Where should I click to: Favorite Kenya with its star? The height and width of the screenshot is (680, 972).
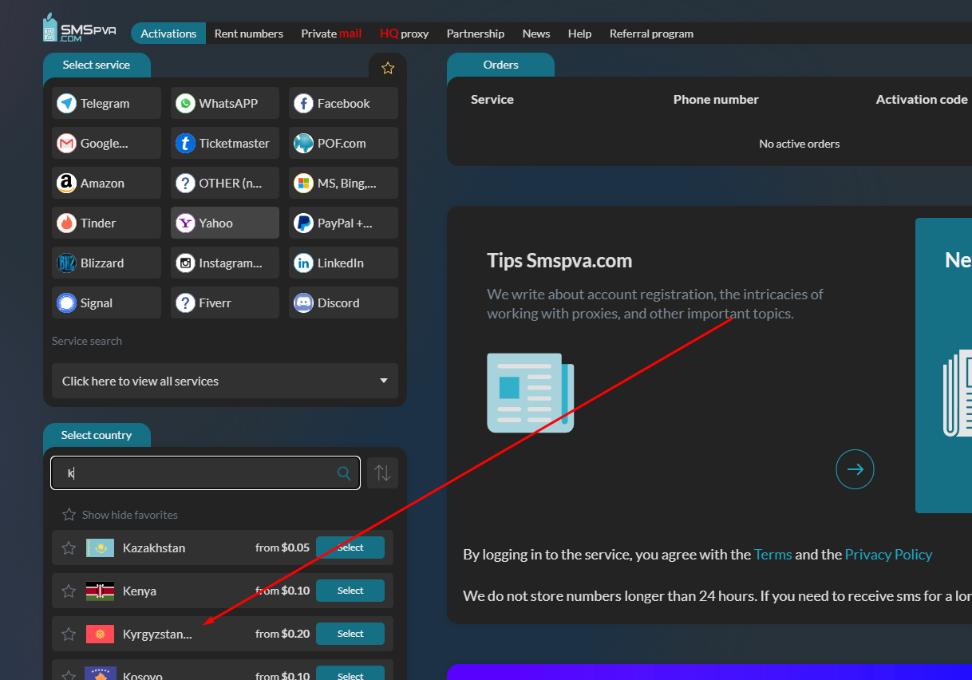pos(69,591)
